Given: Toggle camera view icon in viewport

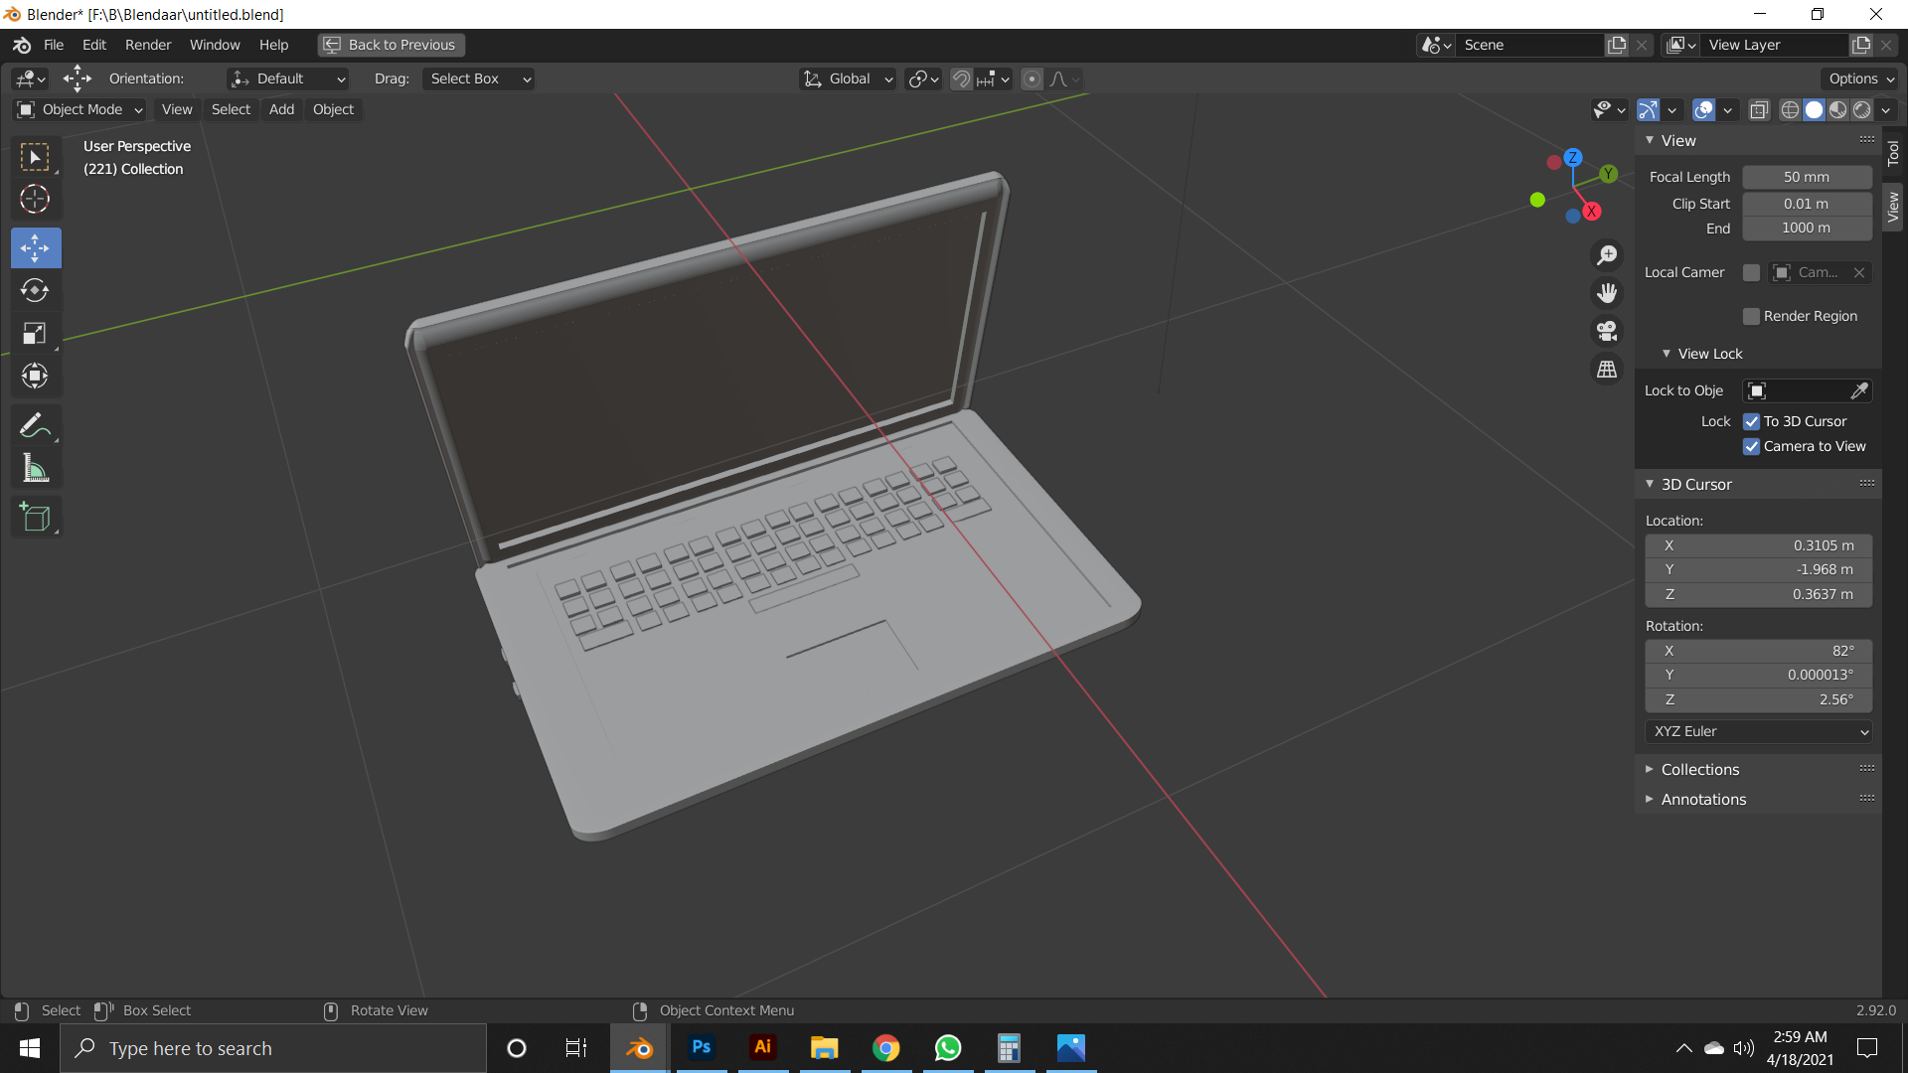Looking at the screenshot, I should click(1607, 331).
